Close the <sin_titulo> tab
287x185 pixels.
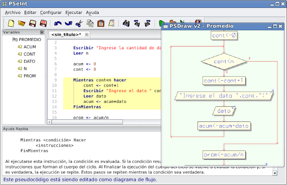coord(87,35)
